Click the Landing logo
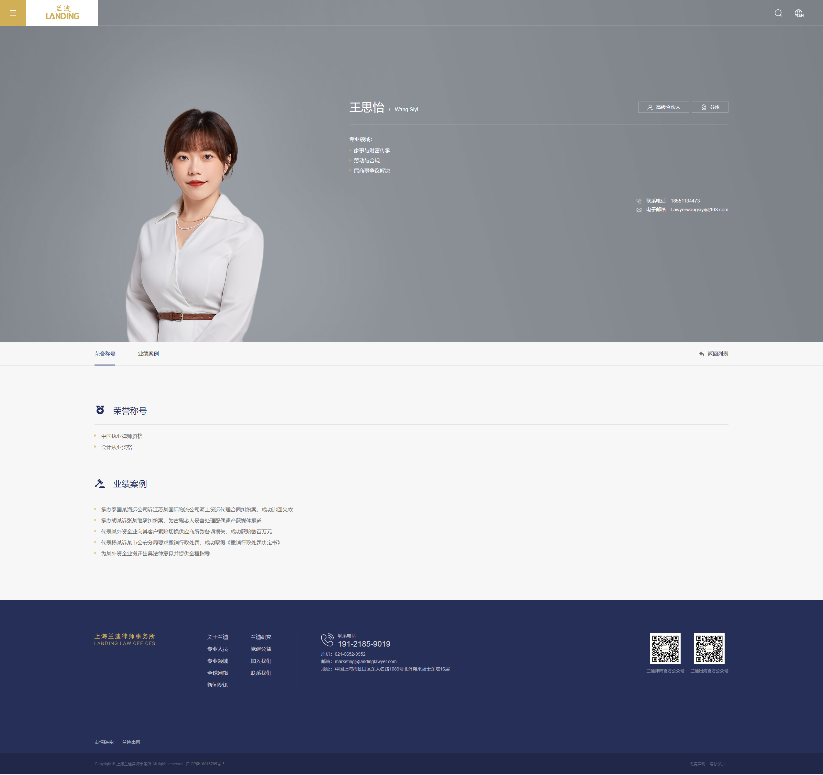Screen dimensions: 823x775 [x=62, y=13]
